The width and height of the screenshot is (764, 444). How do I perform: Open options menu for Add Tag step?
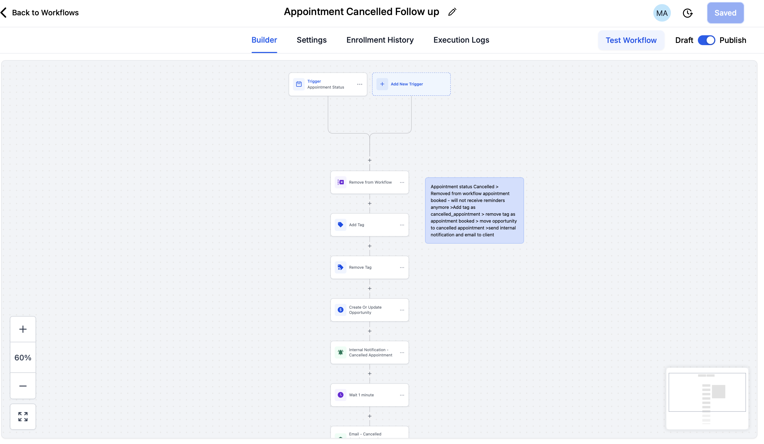tap(402, 225)
